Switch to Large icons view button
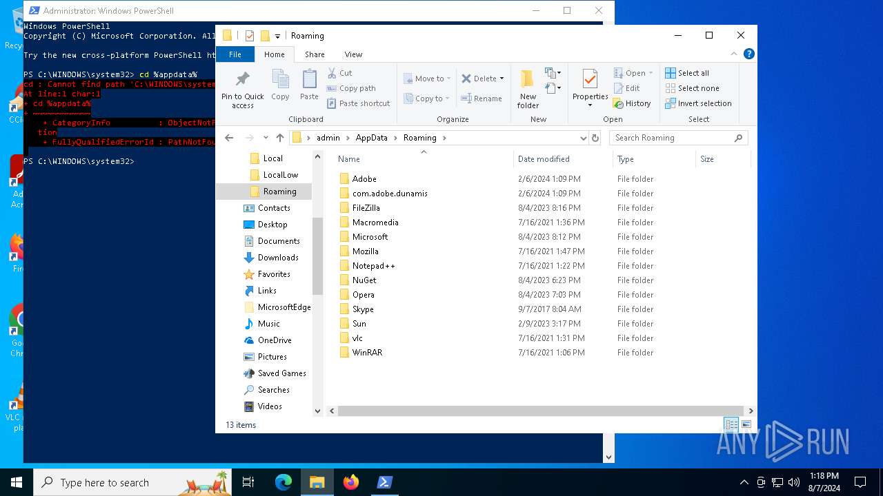 click(x=746, y=425)
